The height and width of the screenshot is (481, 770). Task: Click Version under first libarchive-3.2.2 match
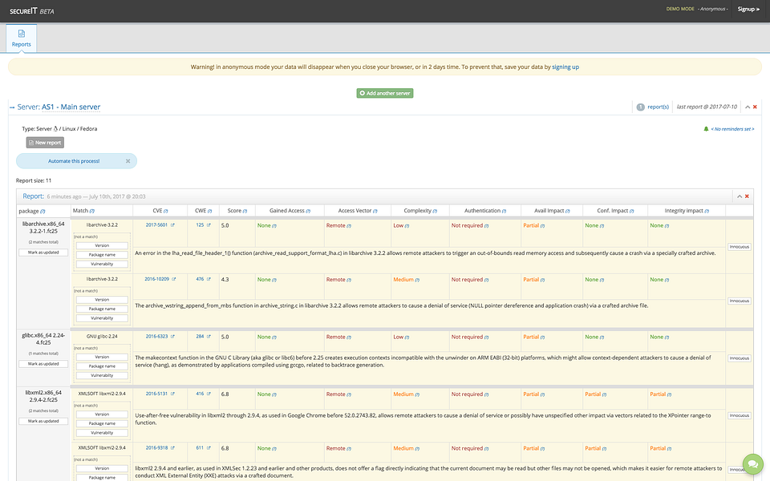102,245
